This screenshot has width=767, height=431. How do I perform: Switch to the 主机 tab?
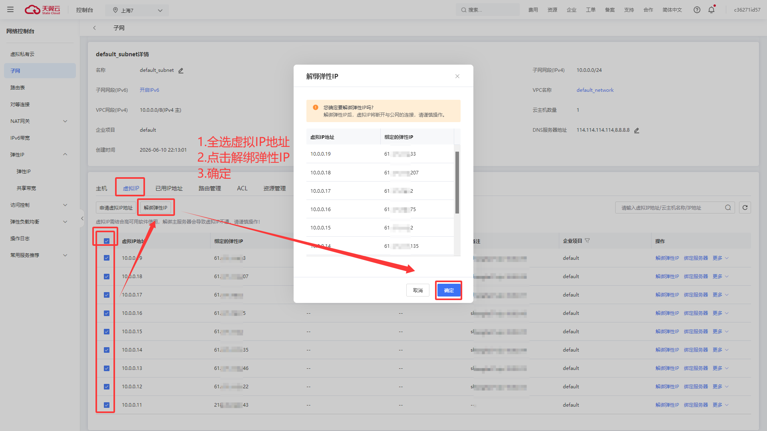coord(101,188)
